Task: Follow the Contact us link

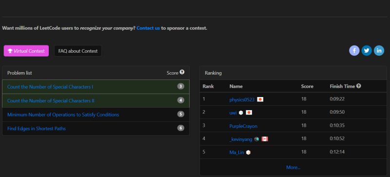Action: (148, 28)
